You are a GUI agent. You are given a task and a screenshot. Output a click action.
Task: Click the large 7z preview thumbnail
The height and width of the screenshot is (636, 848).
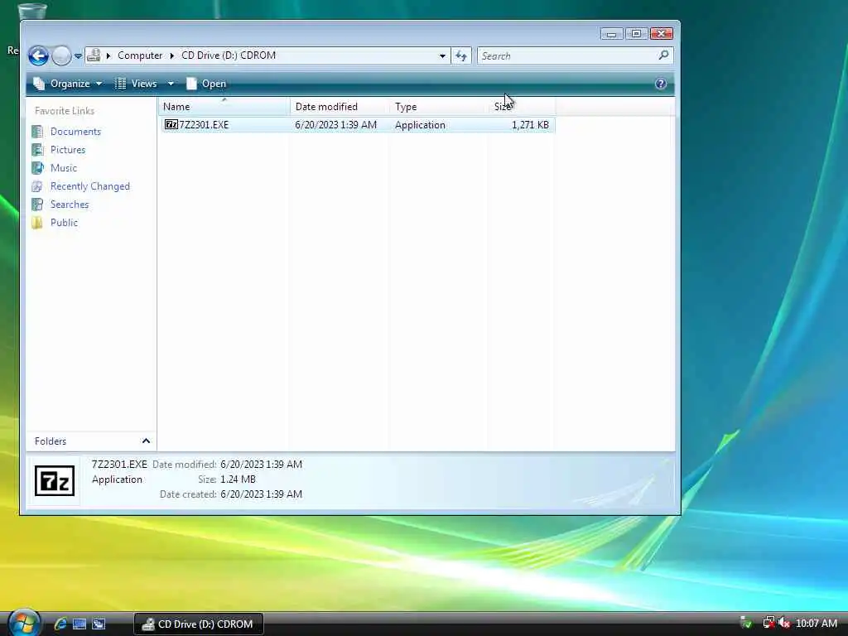(55, 481)
